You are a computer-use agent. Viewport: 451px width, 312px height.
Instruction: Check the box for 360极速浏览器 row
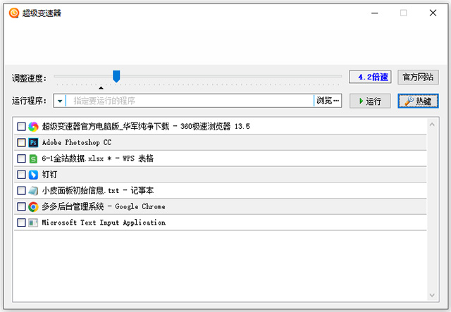(x=21, y=127)
